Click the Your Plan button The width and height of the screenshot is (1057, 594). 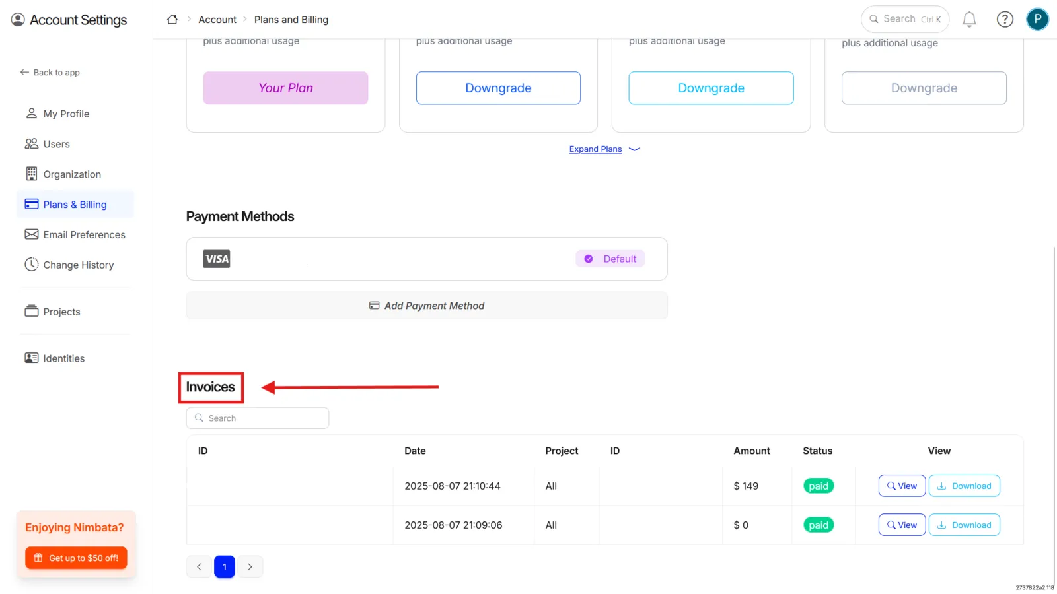[x=285, y=88]
